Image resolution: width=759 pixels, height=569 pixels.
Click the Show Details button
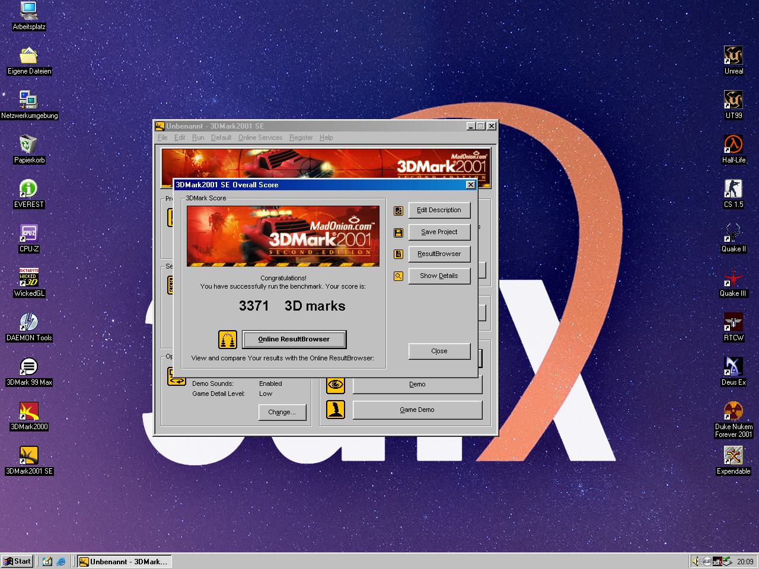click(x=439, y=276)
